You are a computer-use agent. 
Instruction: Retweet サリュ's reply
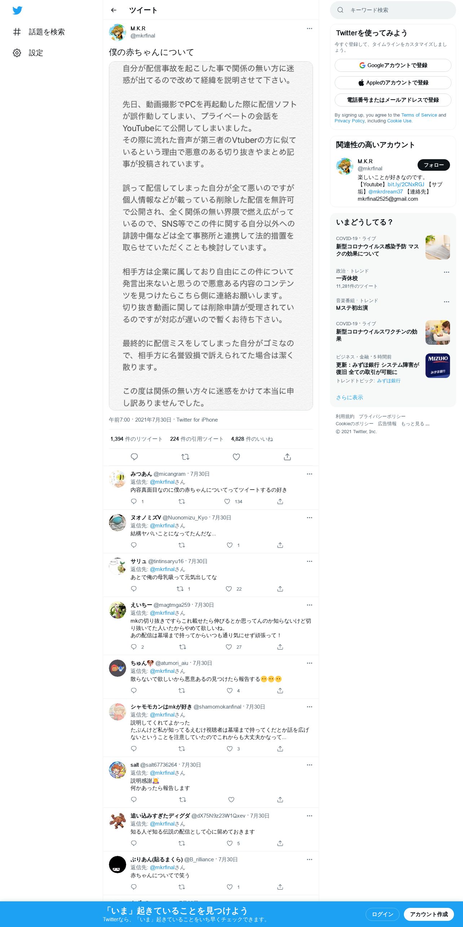pos(180,589)
